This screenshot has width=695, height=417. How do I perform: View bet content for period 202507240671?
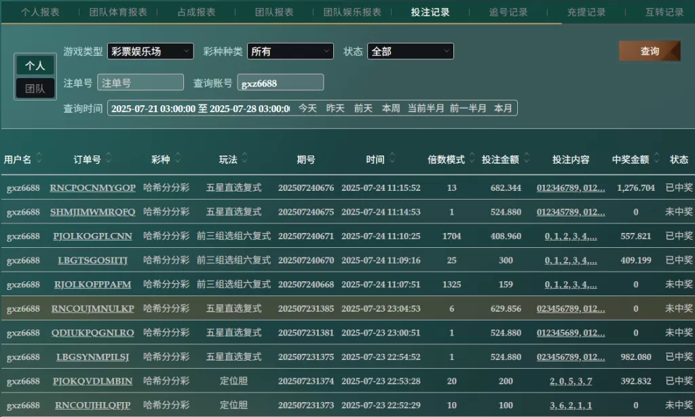571,236
